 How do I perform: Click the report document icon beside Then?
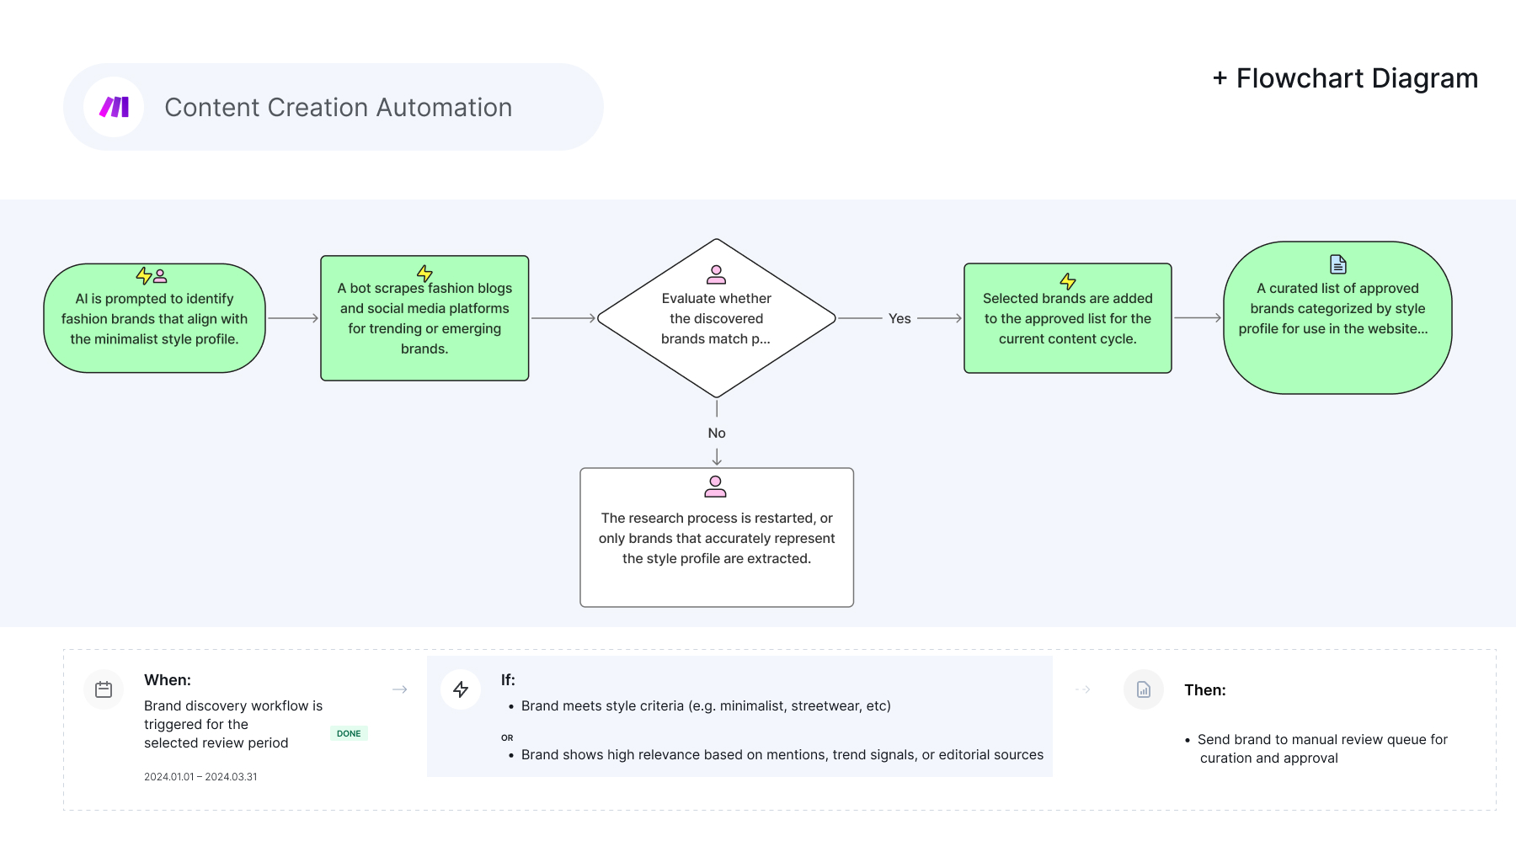(x=1143, y=689)
